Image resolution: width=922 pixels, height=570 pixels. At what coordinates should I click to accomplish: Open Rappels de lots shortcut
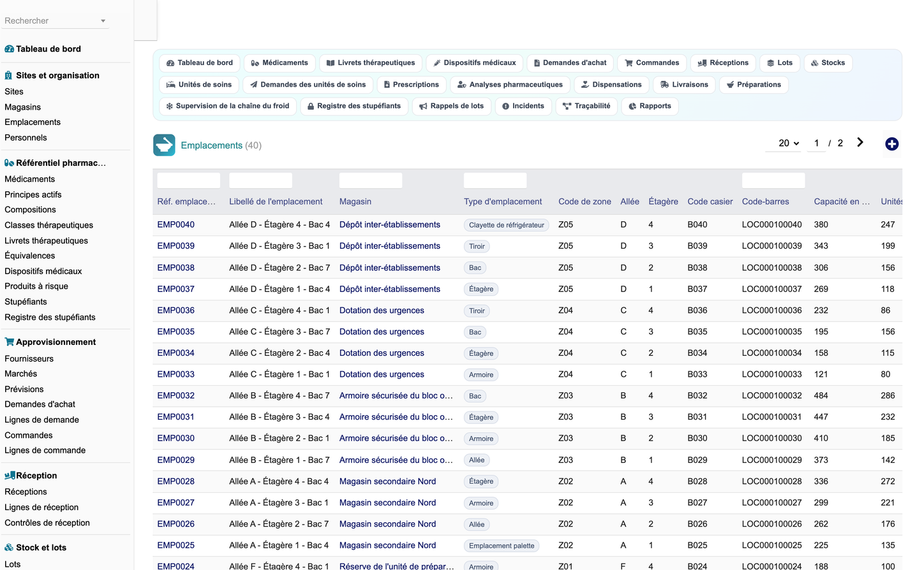click(452, 106)
